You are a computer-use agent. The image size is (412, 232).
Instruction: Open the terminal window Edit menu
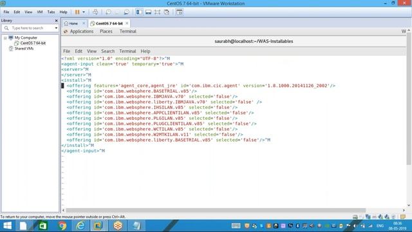(x=79, y=51)
